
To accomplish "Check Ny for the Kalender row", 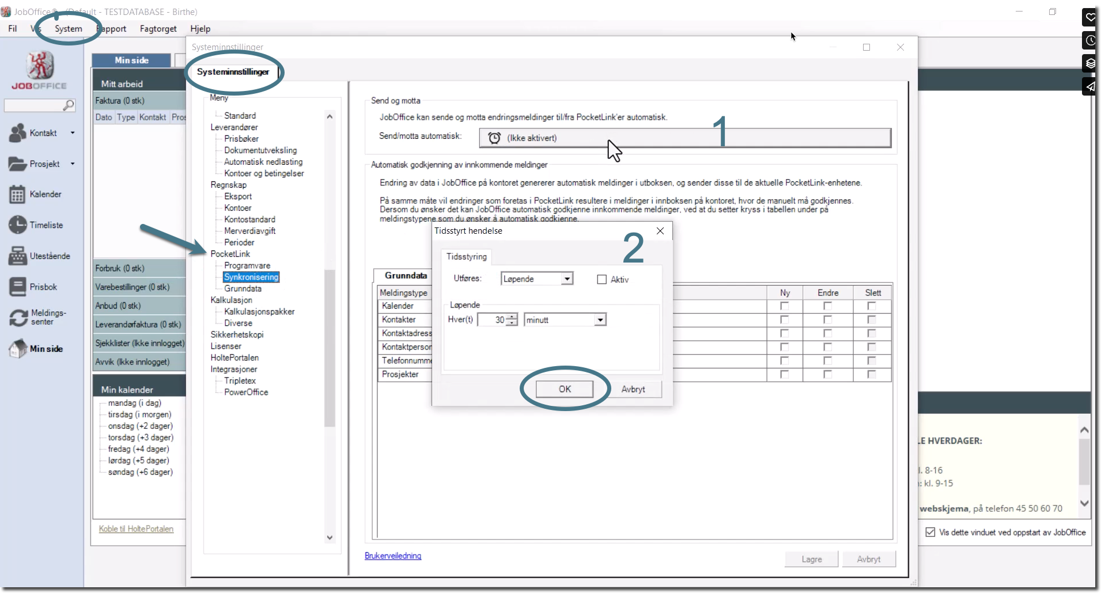I will coord(784,306).
